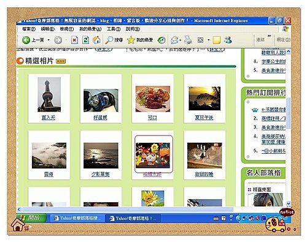Click the horizontal scrollbar left arrow
This screenshot has height=242, width=307.
(19, 210)
